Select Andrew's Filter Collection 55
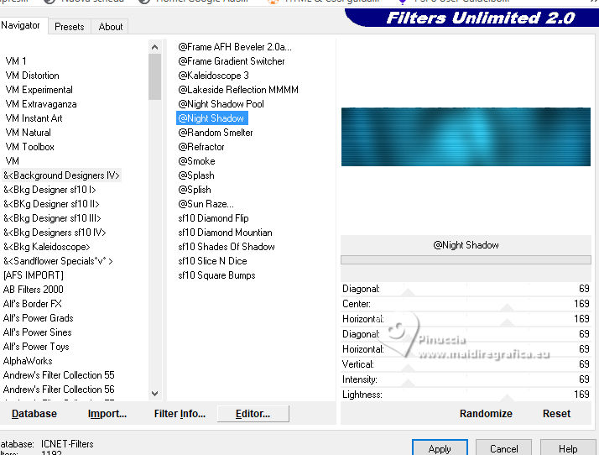Screen dimensions: 599x455 point(59,375)
